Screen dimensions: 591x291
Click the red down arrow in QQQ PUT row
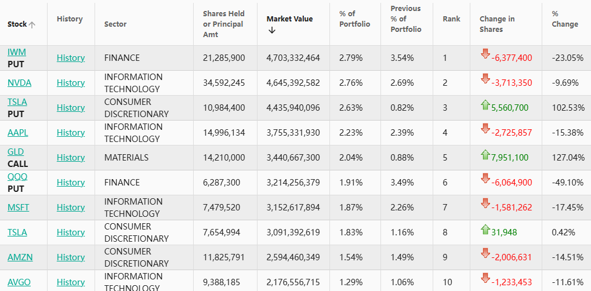click(x=485, y=179)
